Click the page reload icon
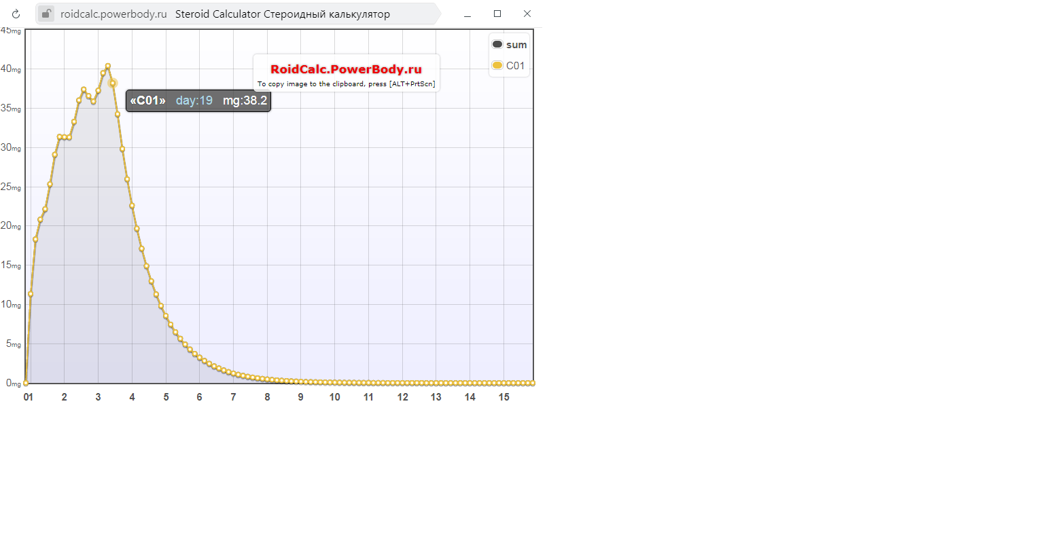The height and width of the screenshot is (556, 1043). coord(16,14)
